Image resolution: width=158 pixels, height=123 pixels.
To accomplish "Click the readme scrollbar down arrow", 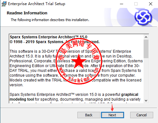I will tap(146, 100).
